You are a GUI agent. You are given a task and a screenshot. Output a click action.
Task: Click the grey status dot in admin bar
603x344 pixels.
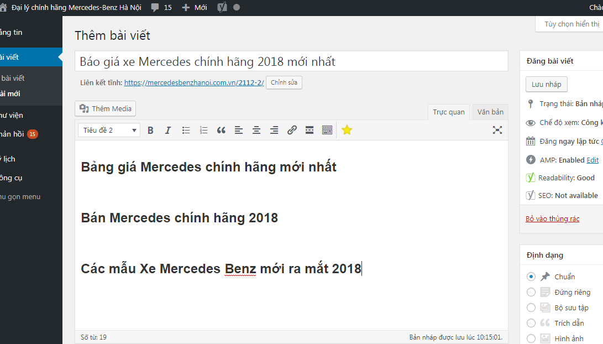(237, 7)
